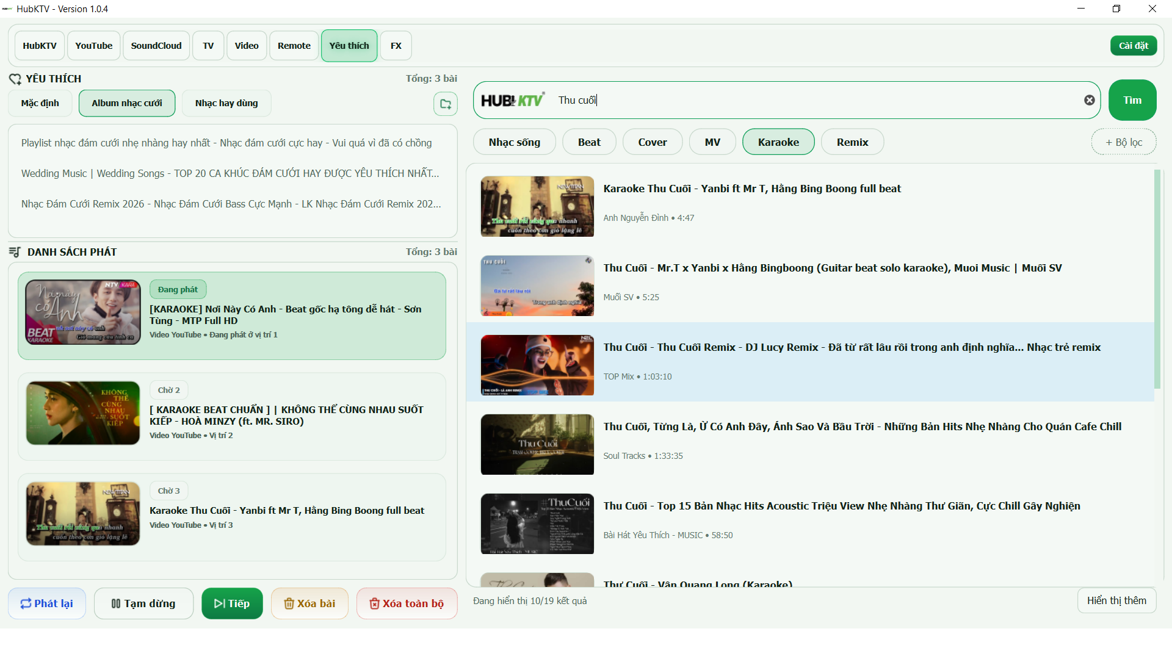Click Tạm dừng pause button

(x=143, y=603)
